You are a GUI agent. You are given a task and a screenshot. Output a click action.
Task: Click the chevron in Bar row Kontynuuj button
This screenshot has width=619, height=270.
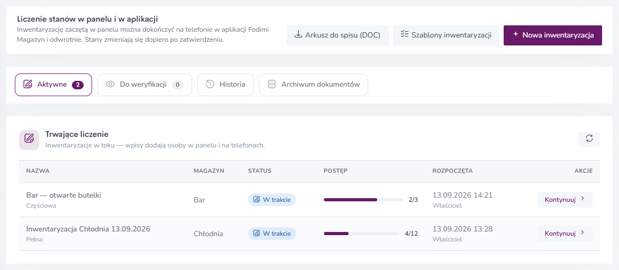582,199
